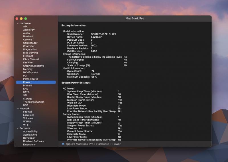Open the Disabled Software entry
This screenshot has height=162, width=228.
point(33,141)
